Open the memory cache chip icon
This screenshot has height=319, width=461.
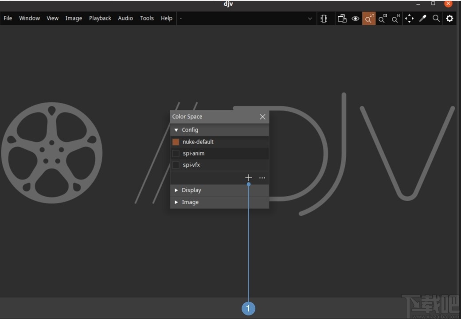[x=324, y=19]
